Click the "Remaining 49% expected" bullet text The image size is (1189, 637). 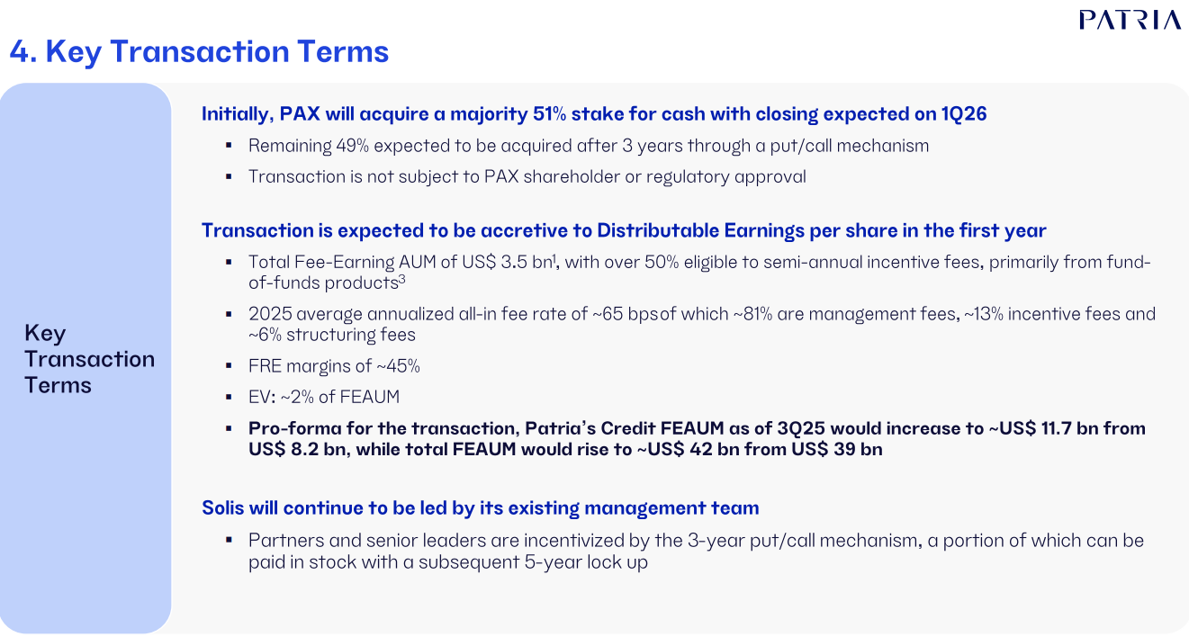(589, 146)
